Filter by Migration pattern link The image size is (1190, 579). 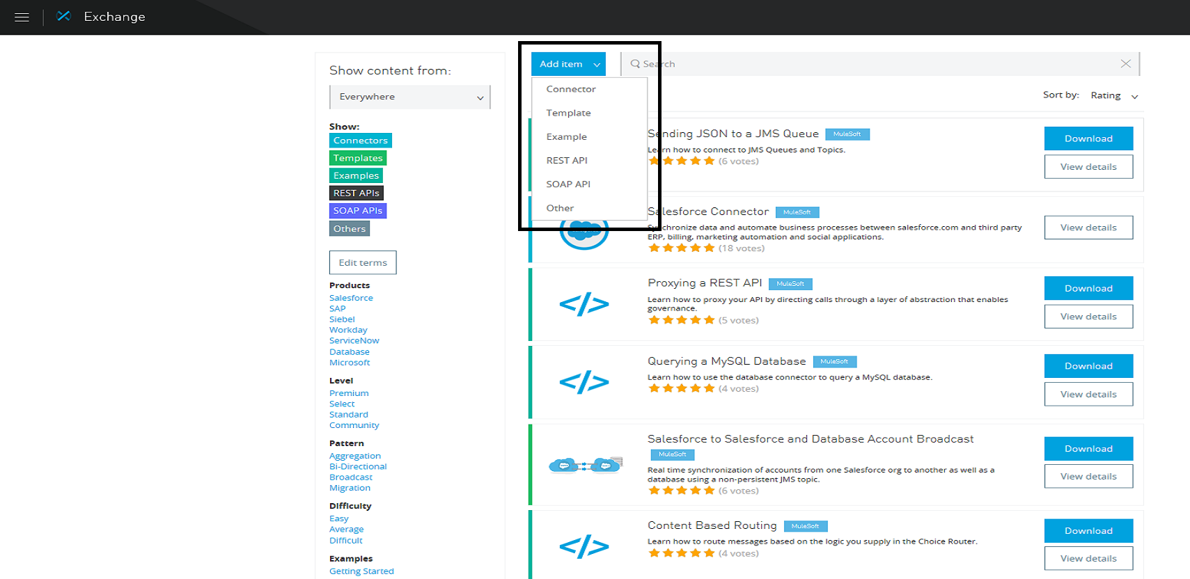[x=350, y=488]
